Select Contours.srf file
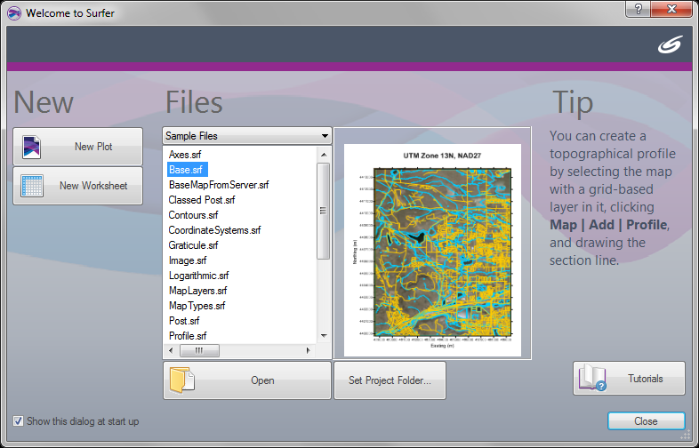The image size is (699, 448). point(193,215)
